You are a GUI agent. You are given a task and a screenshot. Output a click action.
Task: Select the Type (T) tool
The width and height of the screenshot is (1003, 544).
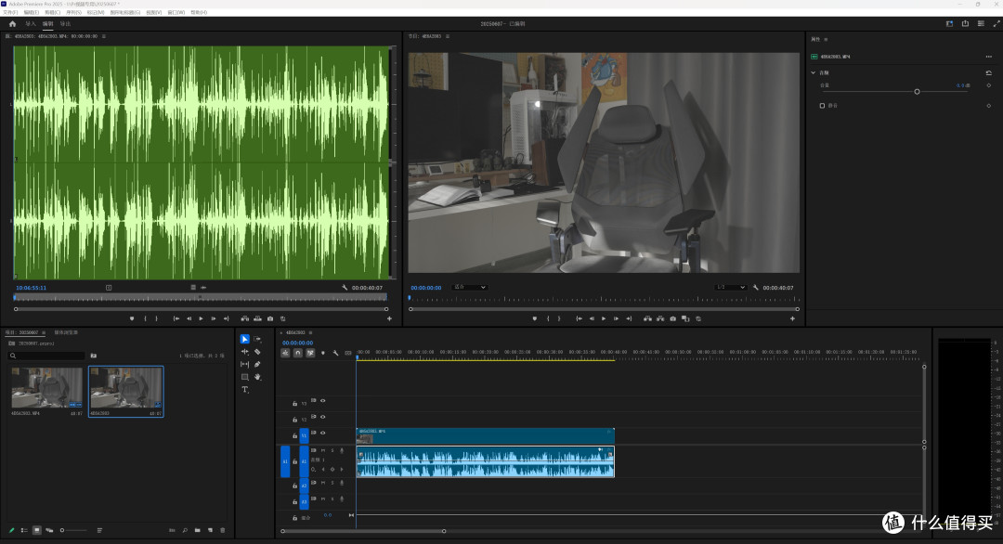[245, 389]
